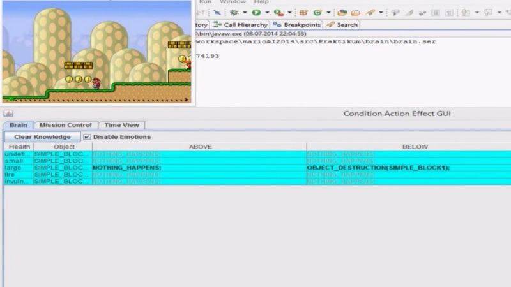Click the green Run button in Eclipse toolbar
This screenshot has height=287, width=511.
point(257,13)
